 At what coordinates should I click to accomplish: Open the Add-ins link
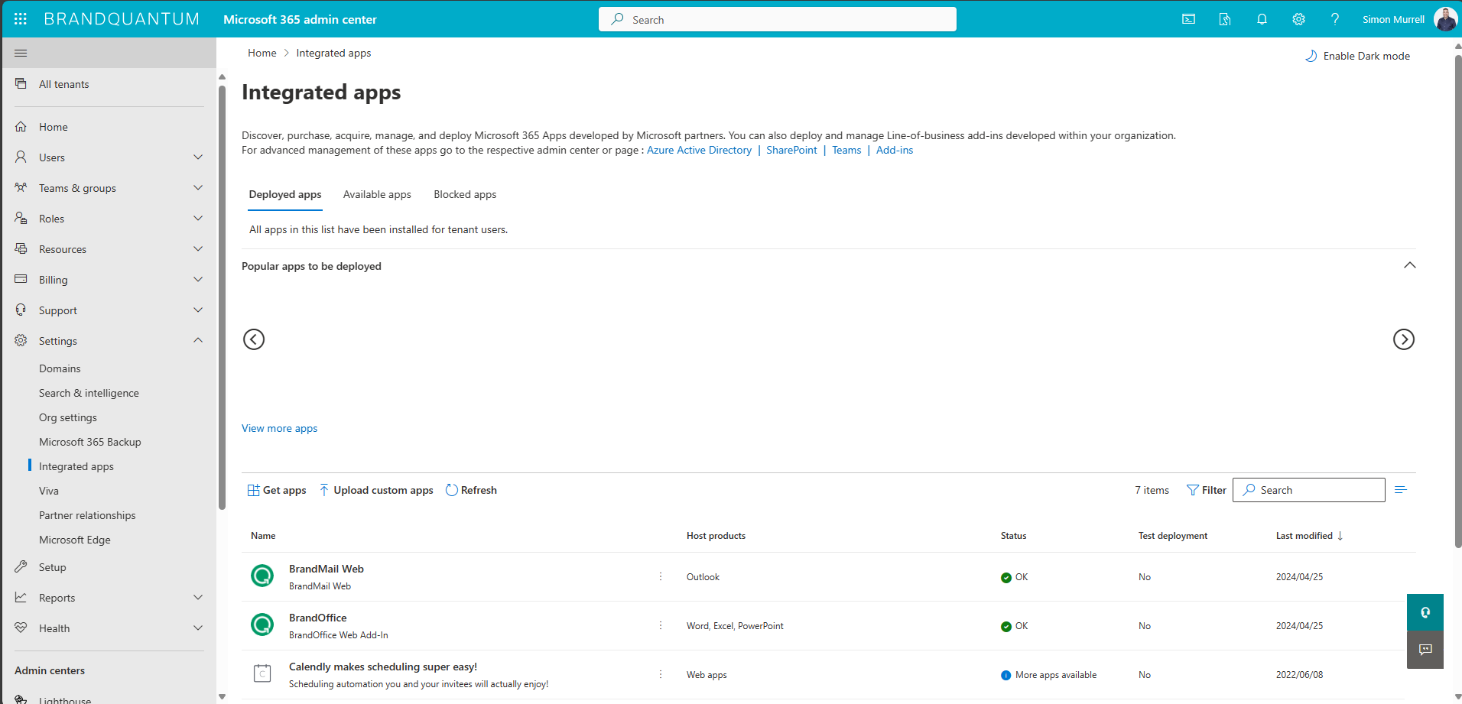pyautogui.click(x=895, y=151)
